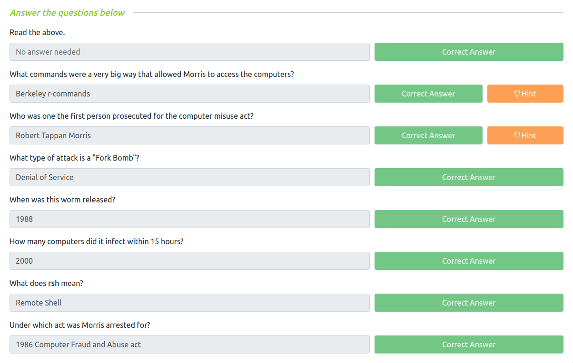Click Correct Answer button beside the 2000 answer

[x=468, y=261]
